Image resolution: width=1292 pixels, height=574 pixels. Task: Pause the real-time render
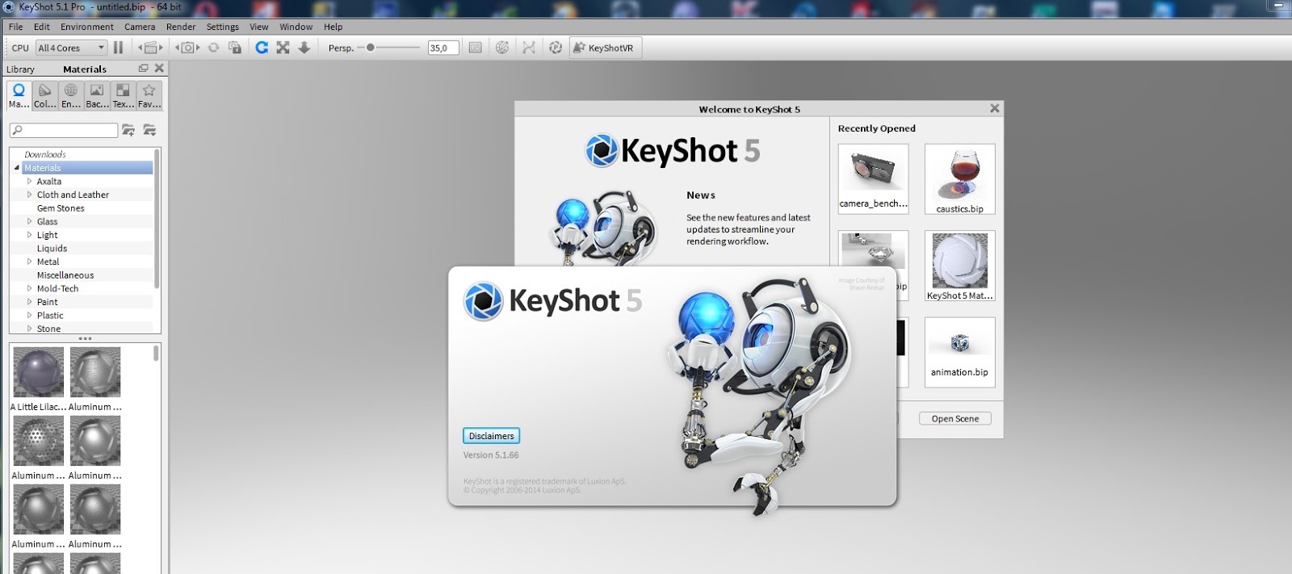pyautogui.click(x=118, y=48)
